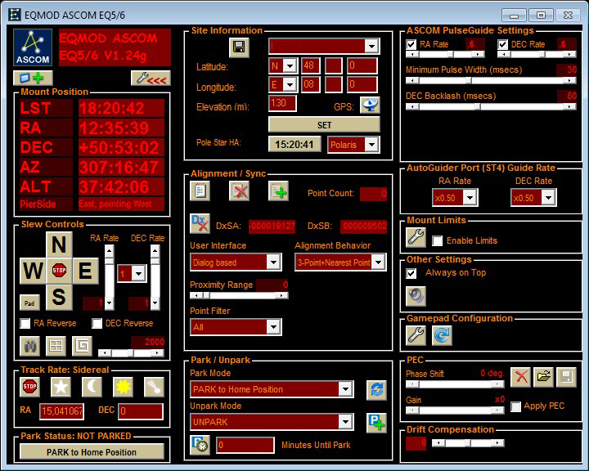Stop tracking with Track Rate STOP icon
The width and height of the screenshot is (589, 471).
coord(29,387)
